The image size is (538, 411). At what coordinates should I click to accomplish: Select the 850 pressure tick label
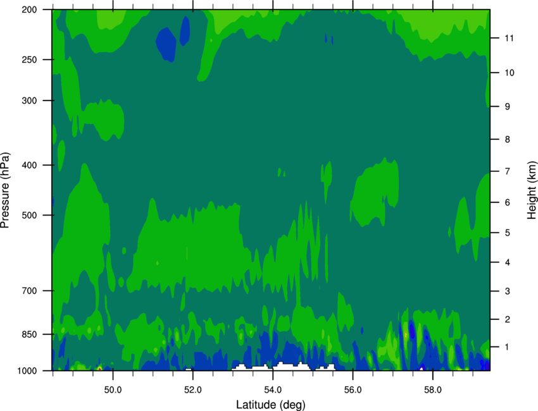[29, 334]
